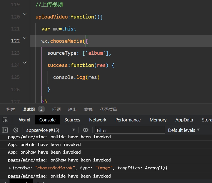
Task: Expand the chooseMedia:ok logged object
Action: [10, 168]
